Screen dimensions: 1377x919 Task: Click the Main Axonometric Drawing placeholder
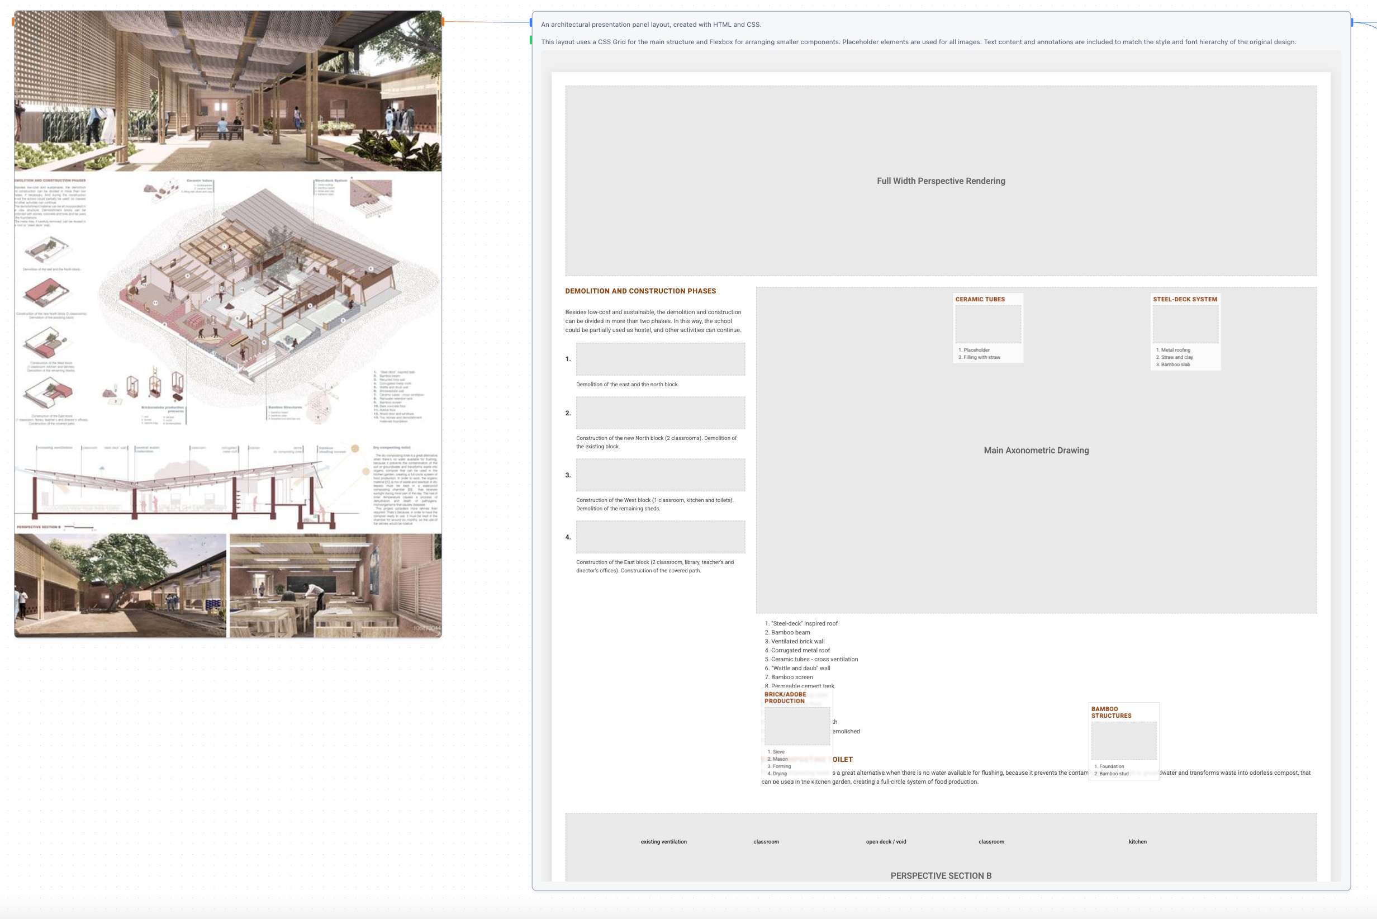click(x=1036, y=450)
